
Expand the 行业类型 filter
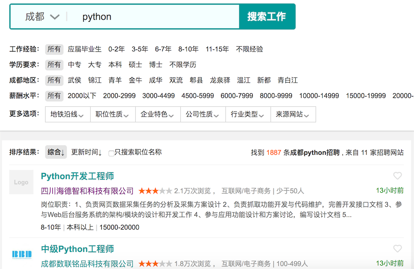click(x=248, y=115)
